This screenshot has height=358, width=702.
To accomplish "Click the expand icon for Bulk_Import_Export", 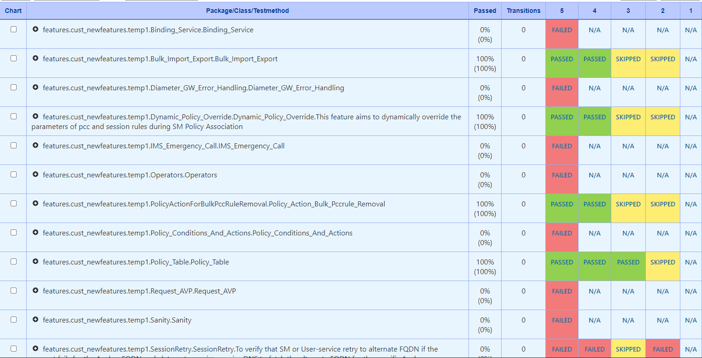I will [35, 59].
